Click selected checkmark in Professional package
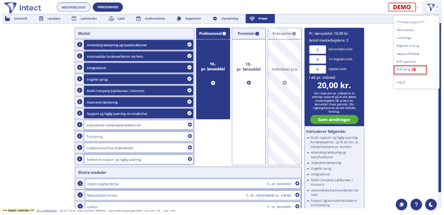444x215 pixels. (213, 83)
